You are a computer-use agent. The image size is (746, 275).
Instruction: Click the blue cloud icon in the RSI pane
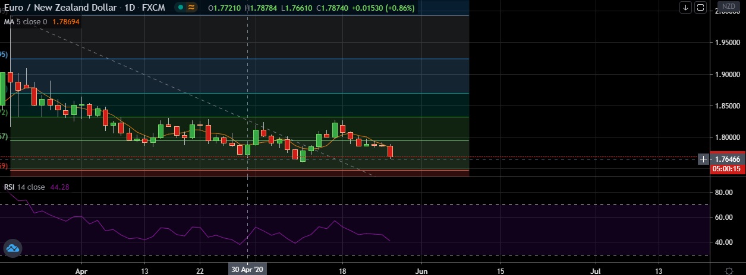click(x=12, y=248)
